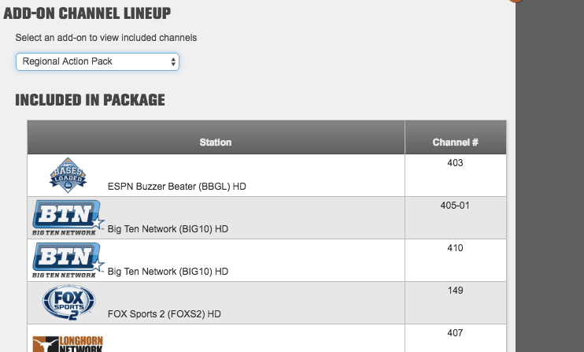Viewport: 584px width, 352px height.
Task: Select channel number 410
Action: pos(455,248)
